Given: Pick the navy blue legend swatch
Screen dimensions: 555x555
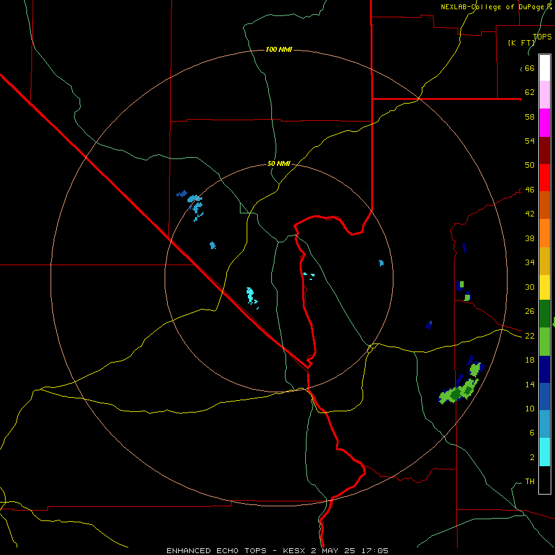Looking at the screenshot, I should tap(545, 369).
